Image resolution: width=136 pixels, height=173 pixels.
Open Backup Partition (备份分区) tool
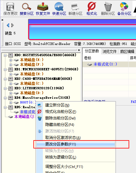(124, 9)
